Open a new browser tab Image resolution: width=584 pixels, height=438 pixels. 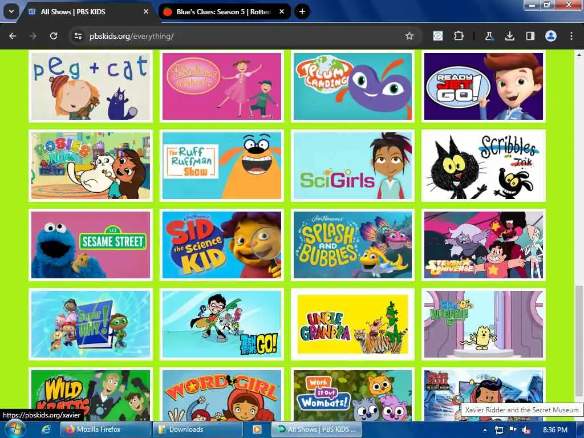click(x=302, y=11)
